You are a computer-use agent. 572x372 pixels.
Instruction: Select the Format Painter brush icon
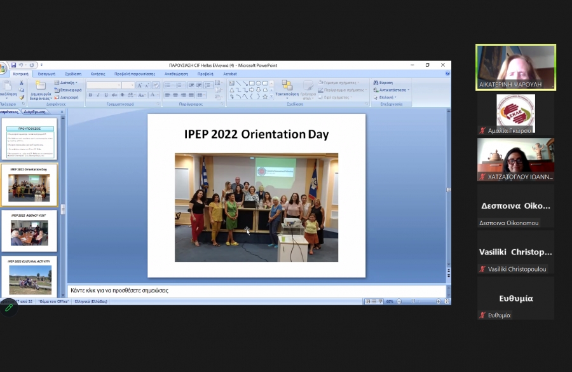point(22,97)
